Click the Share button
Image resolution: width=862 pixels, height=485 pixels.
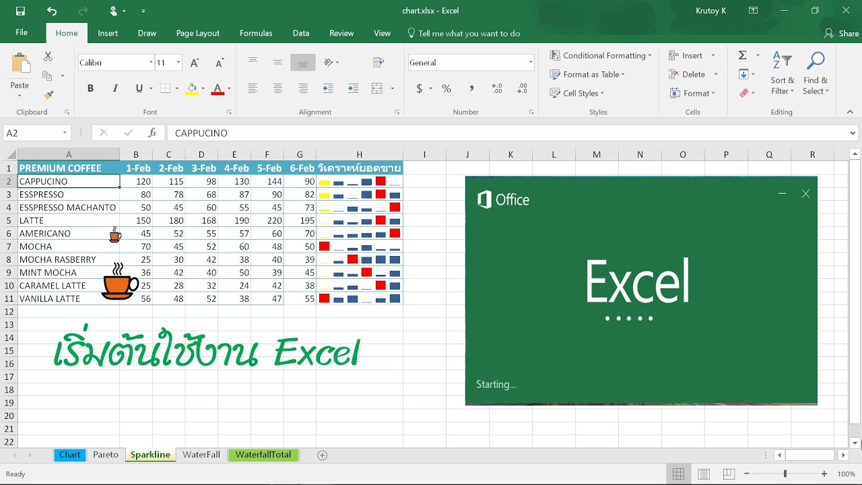(842, 33)
